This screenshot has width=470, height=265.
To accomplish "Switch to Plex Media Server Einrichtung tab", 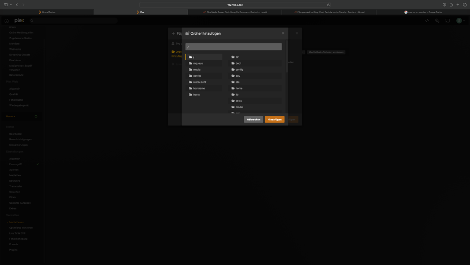I will pyautogui.click(x=235, y=12).
